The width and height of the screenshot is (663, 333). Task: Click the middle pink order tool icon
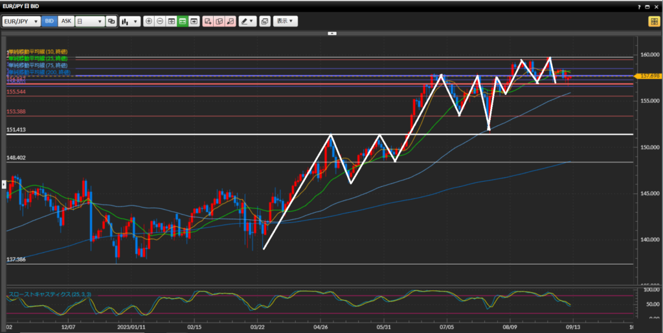[219, 21]
